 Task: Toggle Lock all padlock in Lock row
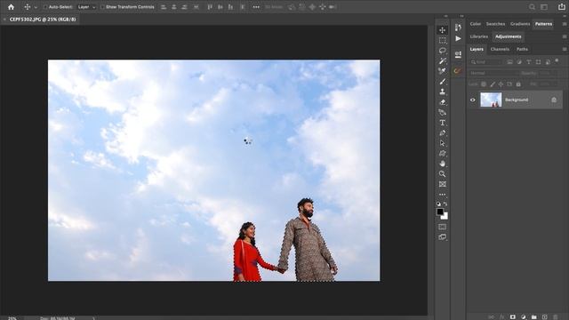pos(518,84)
